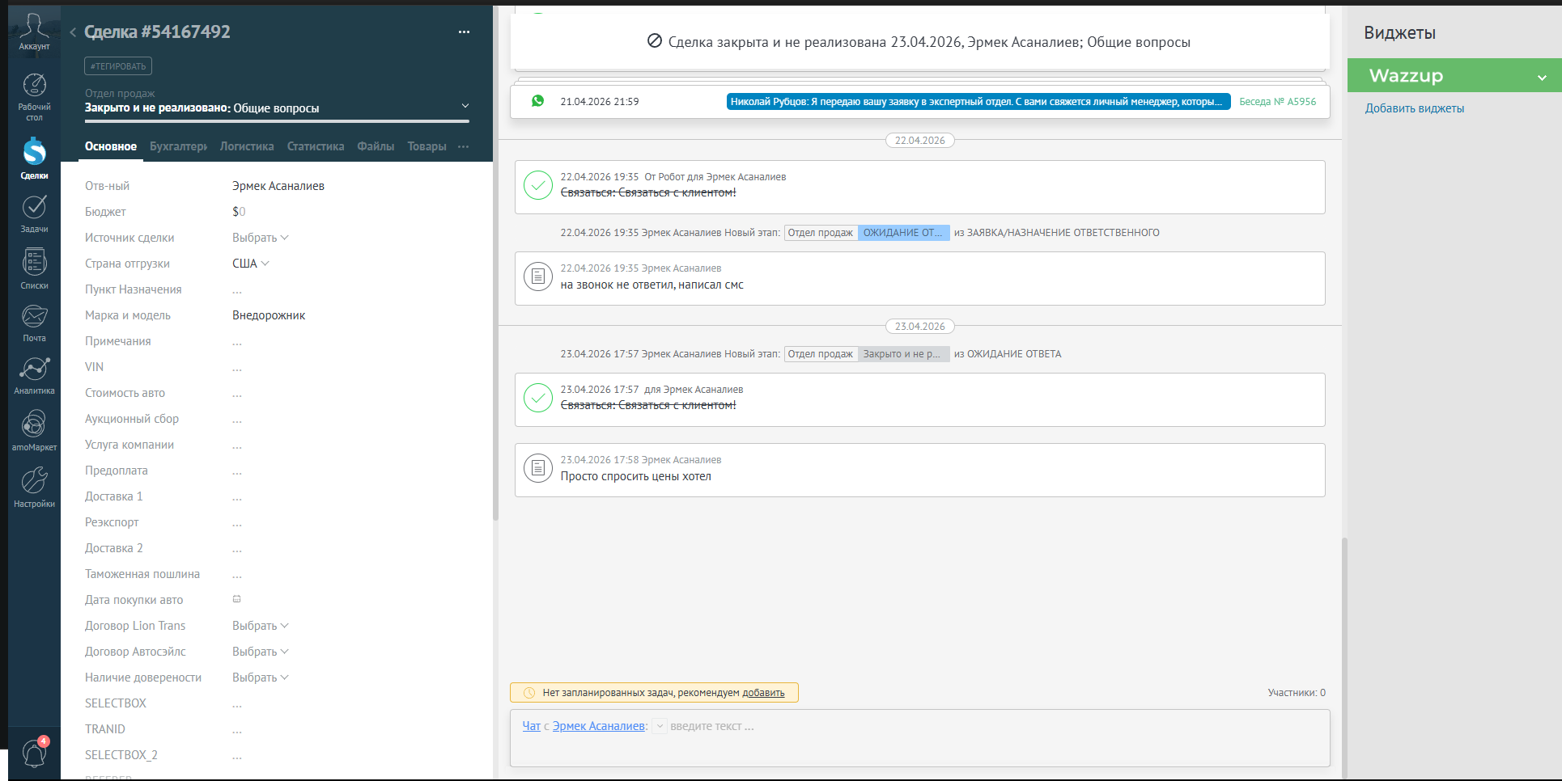The width and height of the screenshot is (1562, 781).
Task: Open Николай Рубцов message preview
Action: [978, 102]
